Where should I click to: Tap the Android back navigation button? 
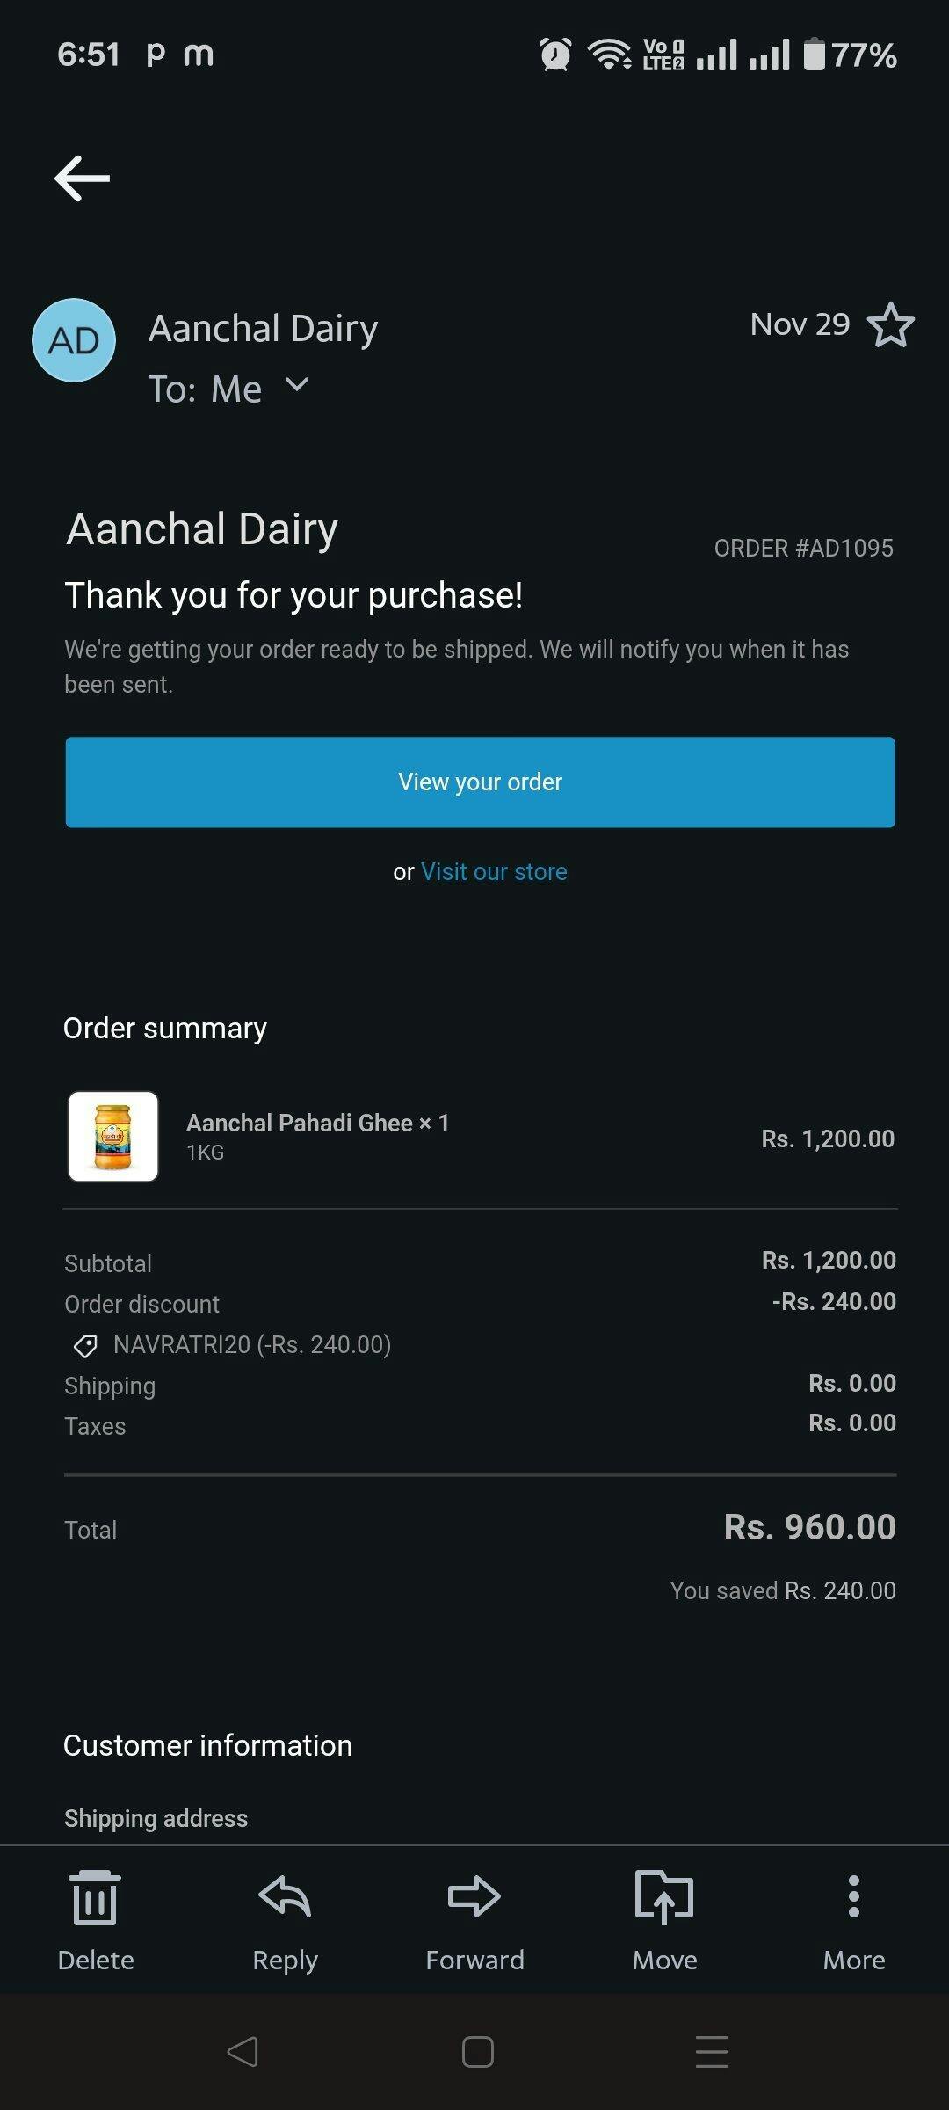243,2052
